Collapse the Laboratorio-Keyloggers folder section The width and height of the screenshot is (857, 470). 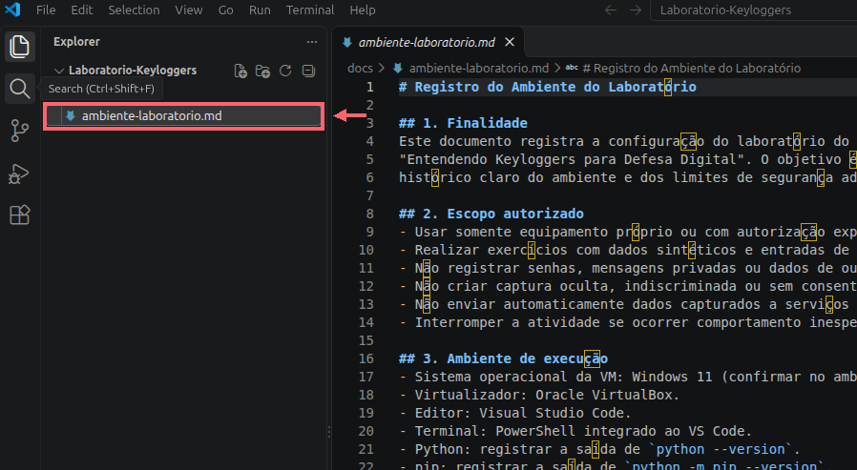[x=59, y=71]
